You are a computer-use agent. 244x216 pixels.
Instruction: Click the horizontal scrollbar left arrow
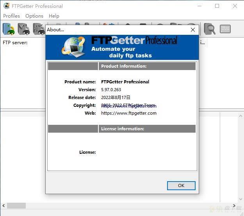(x=4, y=206)
